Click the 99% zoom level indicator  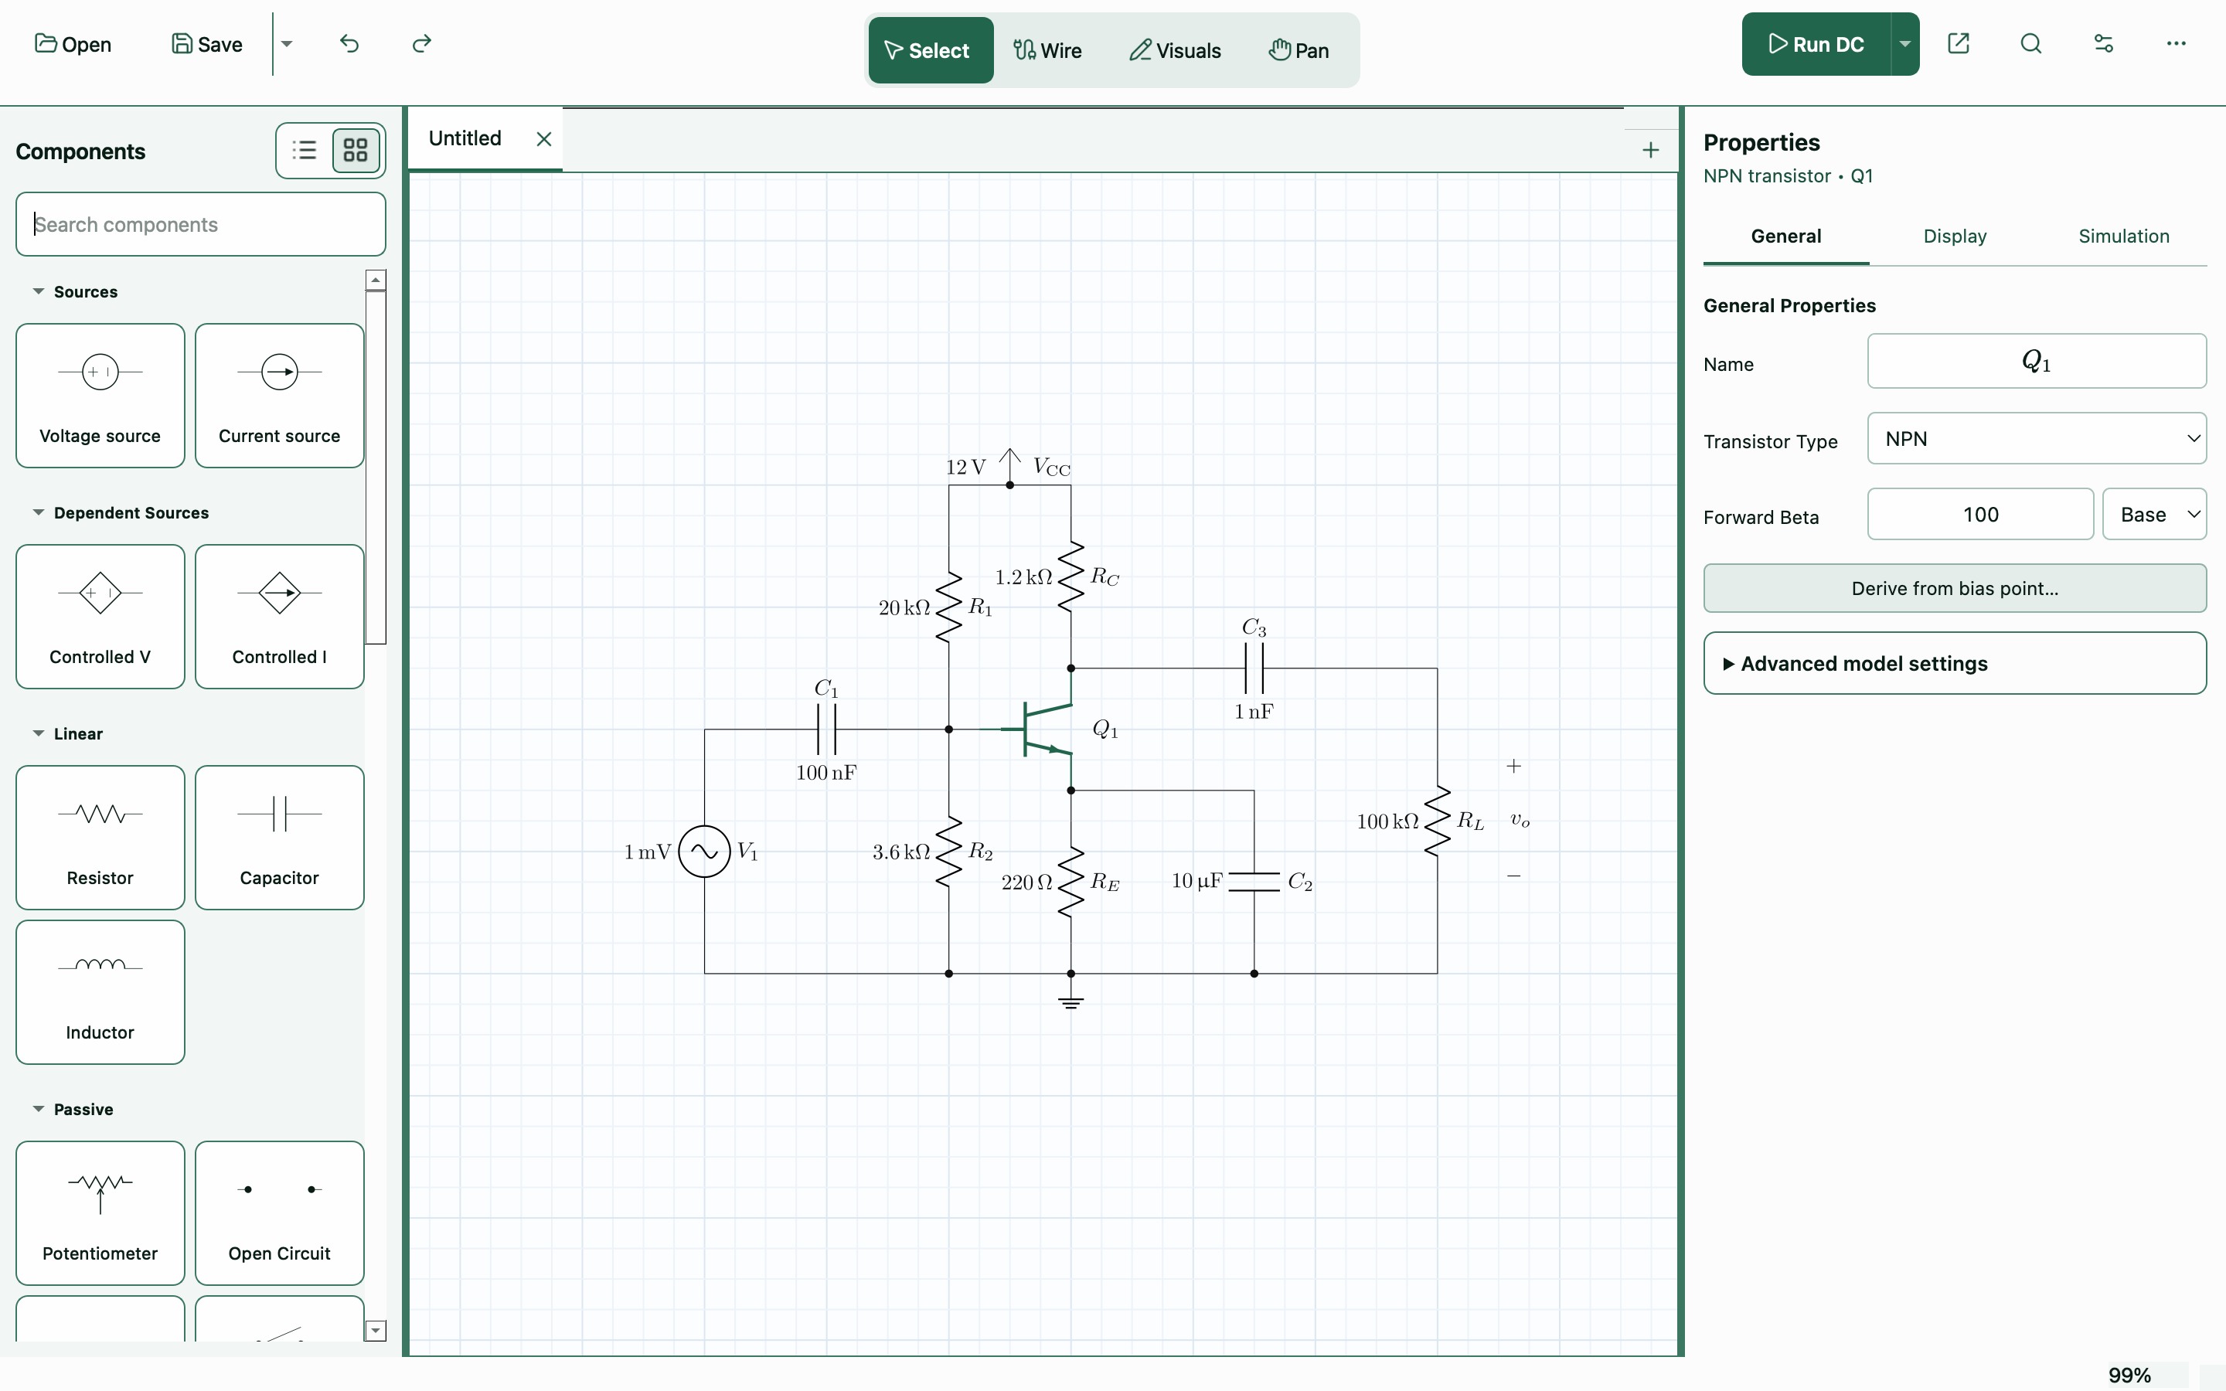click(x=2129, y=1375)
